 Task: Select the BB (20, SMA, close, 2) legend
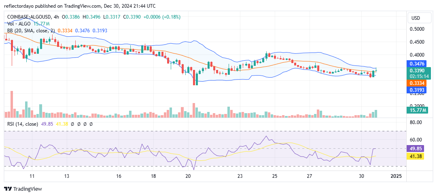(x=31, y=30)
